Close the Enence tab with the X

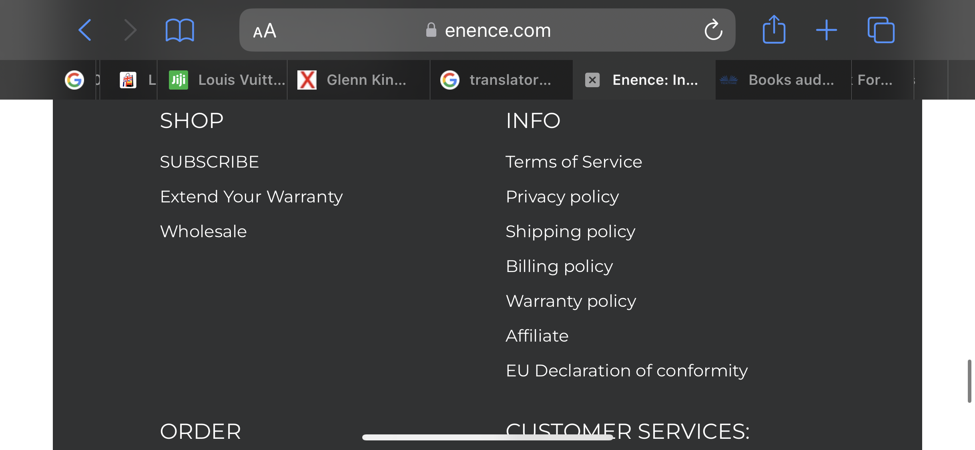(x=592, y=80)
